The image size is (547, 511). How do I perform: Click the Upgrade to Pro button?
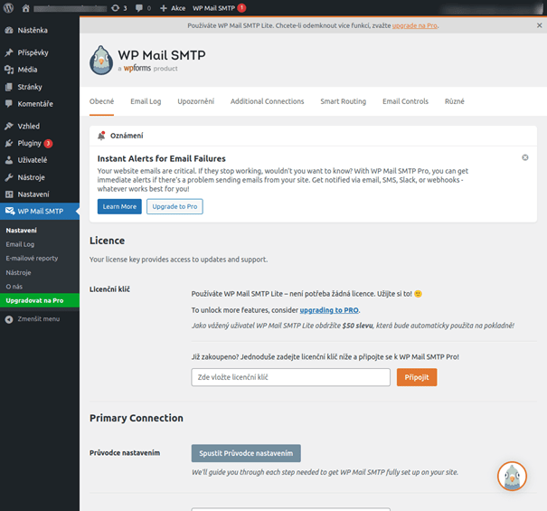174,206
